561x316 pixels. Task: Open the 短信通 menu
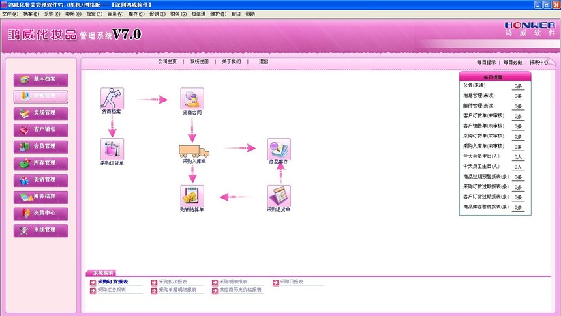tap(198, 14)
